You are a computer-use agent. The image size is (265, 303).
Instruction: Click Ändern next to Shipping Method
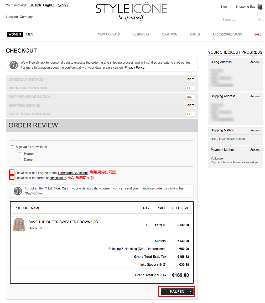click(x=255, y=130)
